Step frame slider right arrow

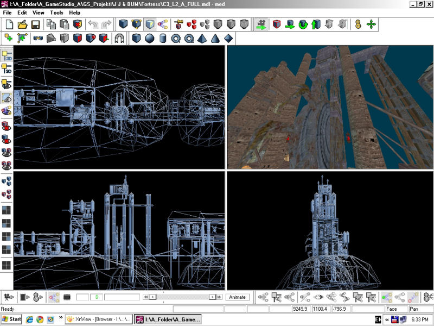(212, 297)
